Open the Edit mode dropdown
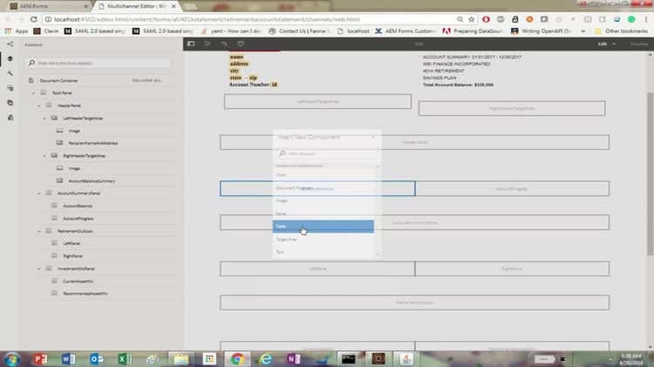 click(607, 44)
